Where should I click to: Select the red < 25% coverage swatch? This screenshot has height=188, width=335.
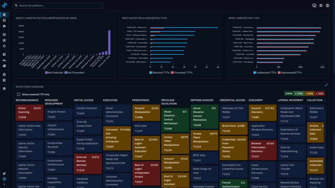click(319, 94)
